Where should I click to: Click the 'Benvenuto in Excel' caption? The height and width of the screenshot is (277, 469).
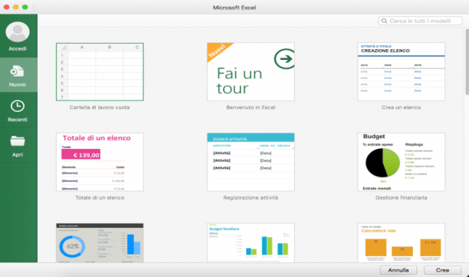251,107
